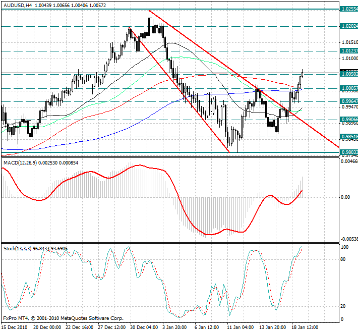Click the 18 Jan 12:00 date label
Image resolution: width=358 pixels, height=331 pixels.
(305, 327)
